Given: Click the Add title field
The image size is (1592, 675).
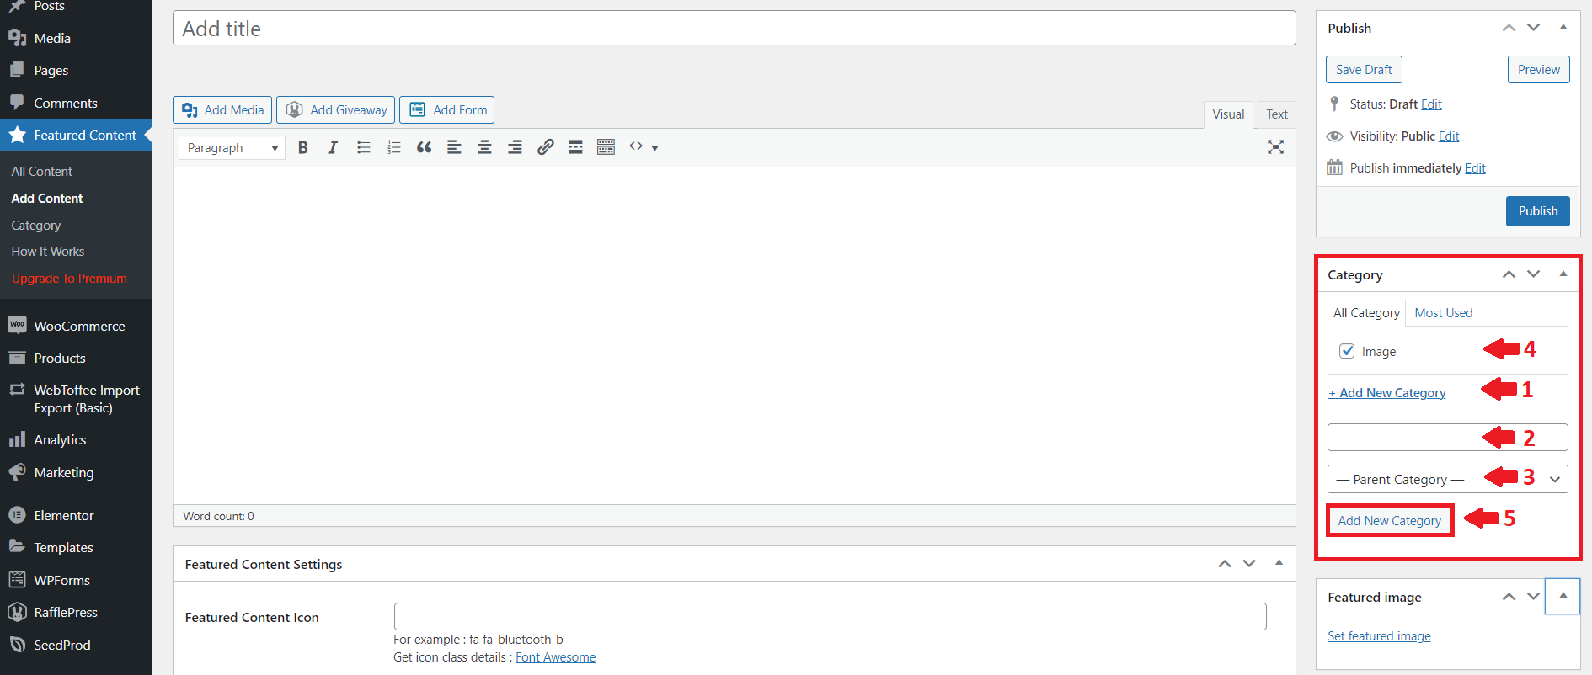Looking at the screenshot, I should pos(734,29).
